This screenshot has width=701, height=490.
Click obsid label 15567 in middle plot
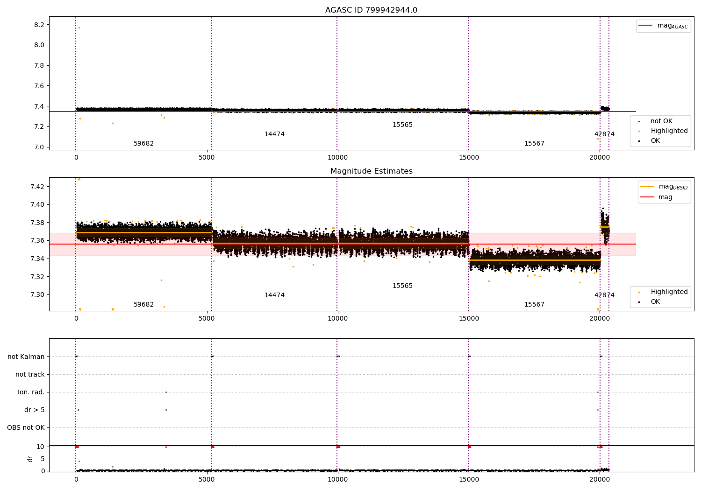coord(534,305)
